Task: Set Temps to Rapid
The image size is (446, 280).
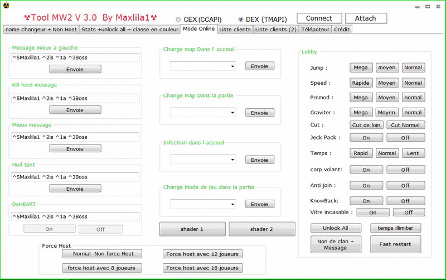Action: pos(361,153)
